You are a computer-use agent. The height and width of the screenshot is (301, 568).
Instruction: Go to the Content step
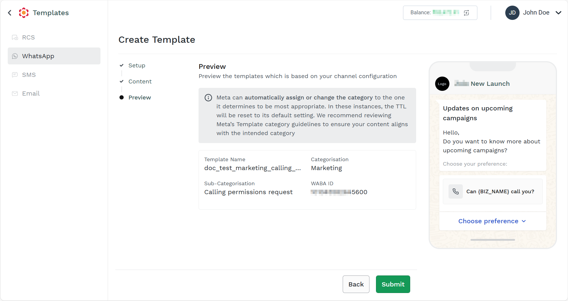[140, 82]
